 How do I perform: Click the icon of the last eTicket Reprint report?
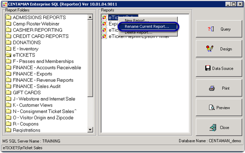105,36
